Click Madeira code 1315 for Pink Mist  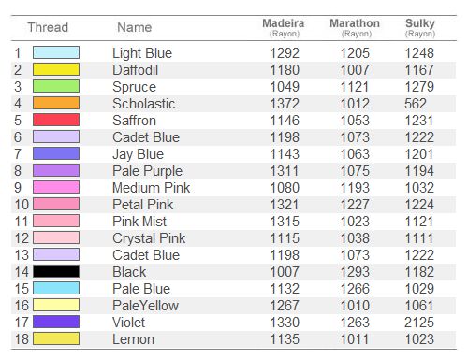tap(285, 222)
